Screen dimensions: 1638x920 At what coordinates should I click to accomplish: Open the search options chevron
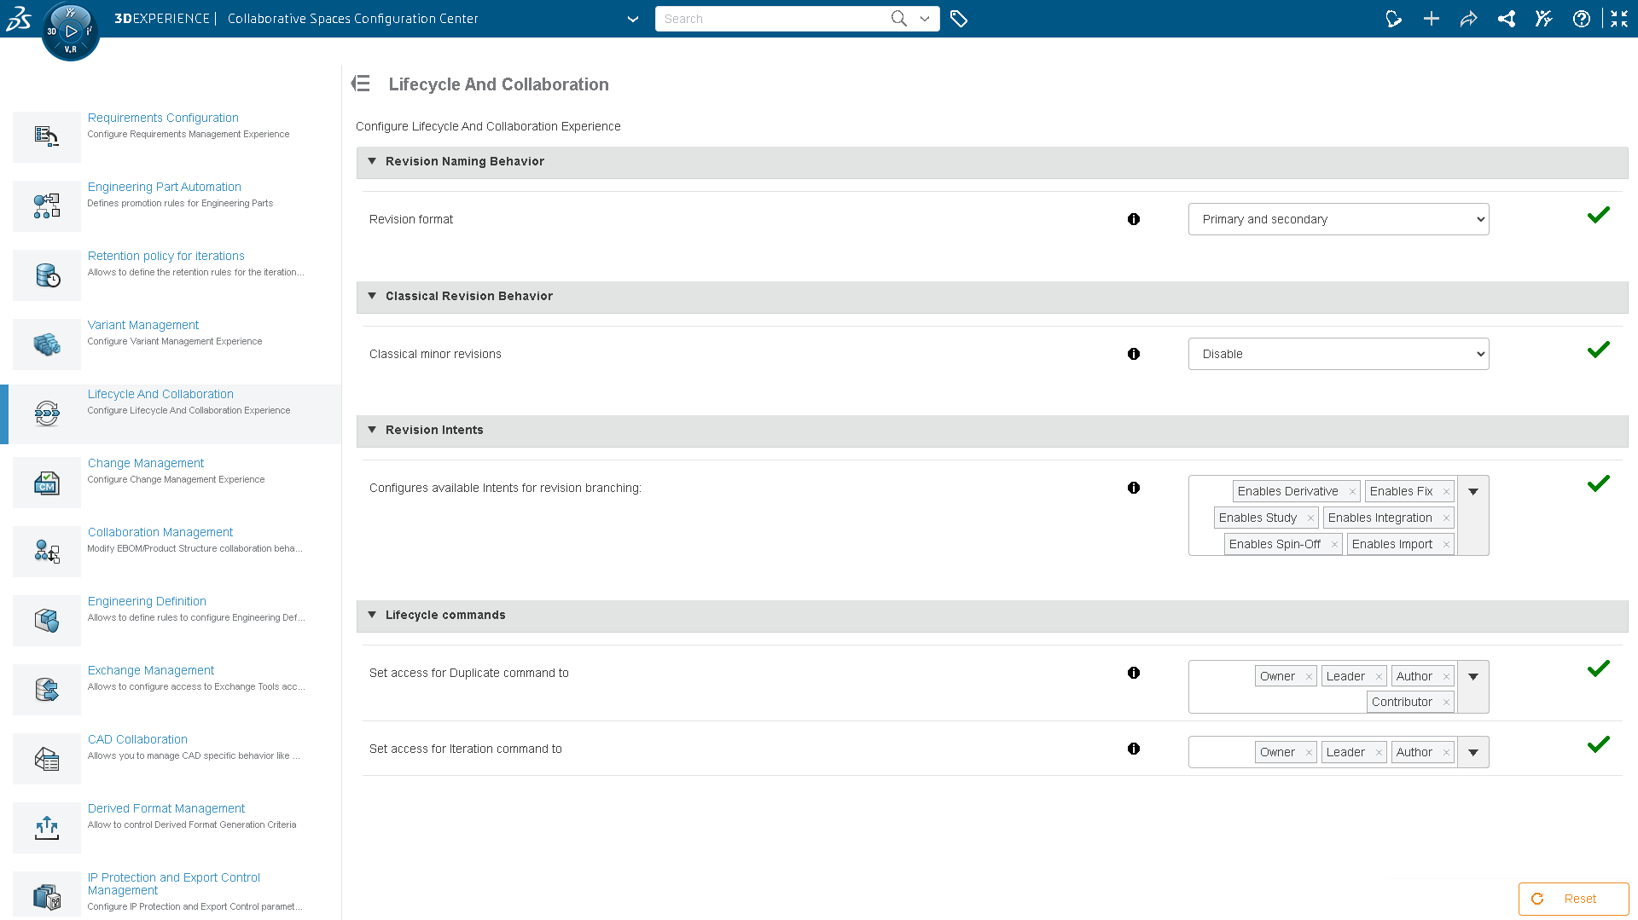pos(925,19)
